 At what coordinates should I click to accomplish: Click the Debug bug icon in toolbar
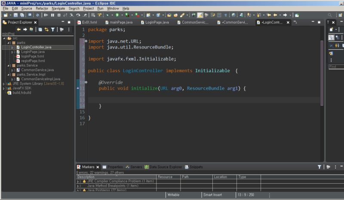(x=107, y=15)
